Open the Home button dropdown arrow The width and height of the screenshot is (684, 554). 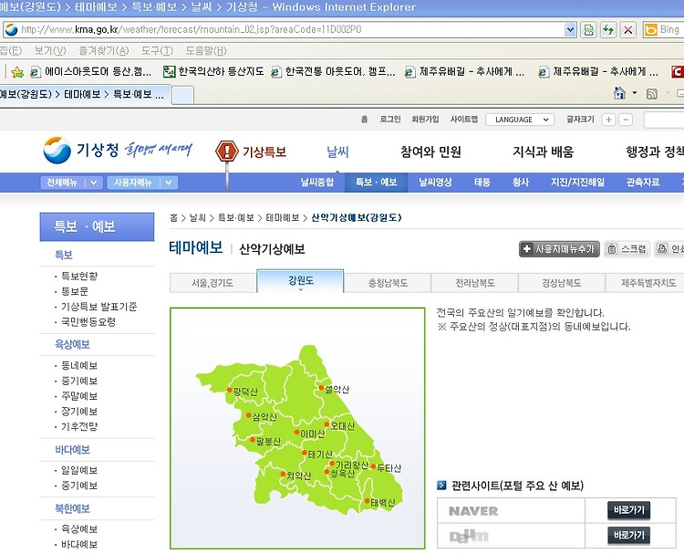pos(634,93)
